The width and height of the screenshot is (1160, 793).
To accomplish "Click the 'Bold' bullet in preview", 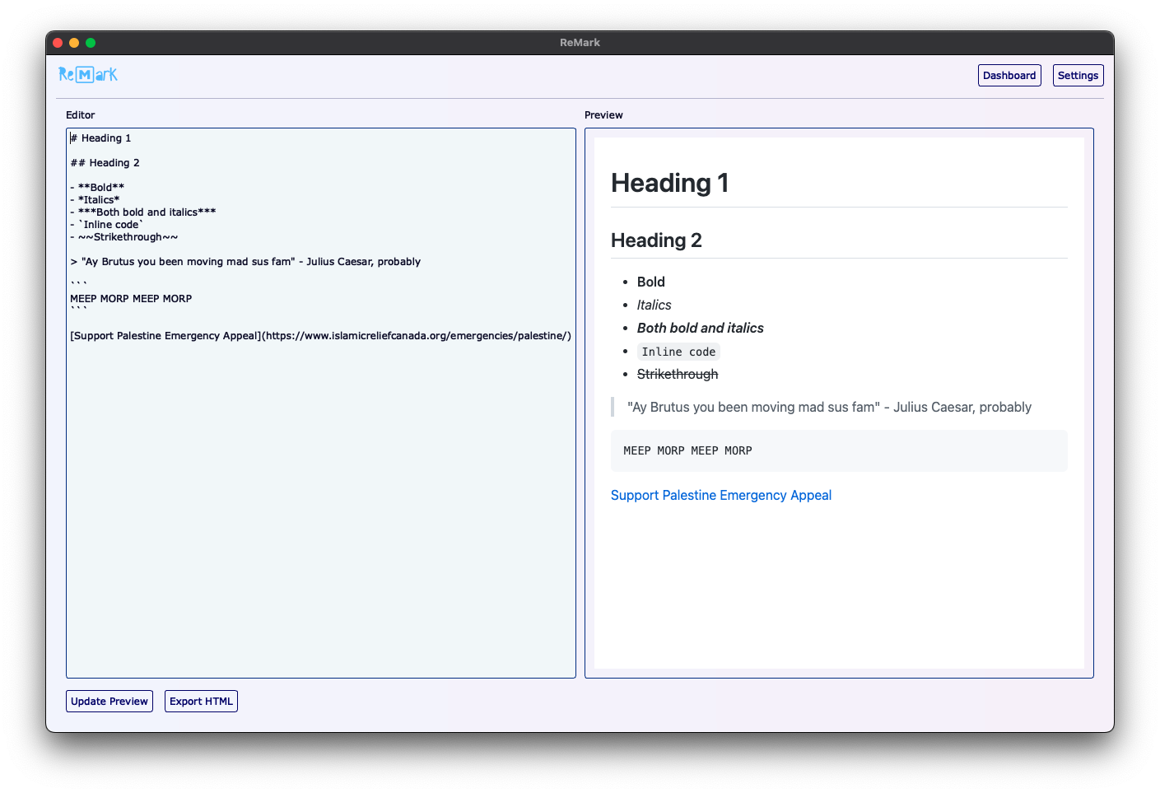I will coord(651,282).
